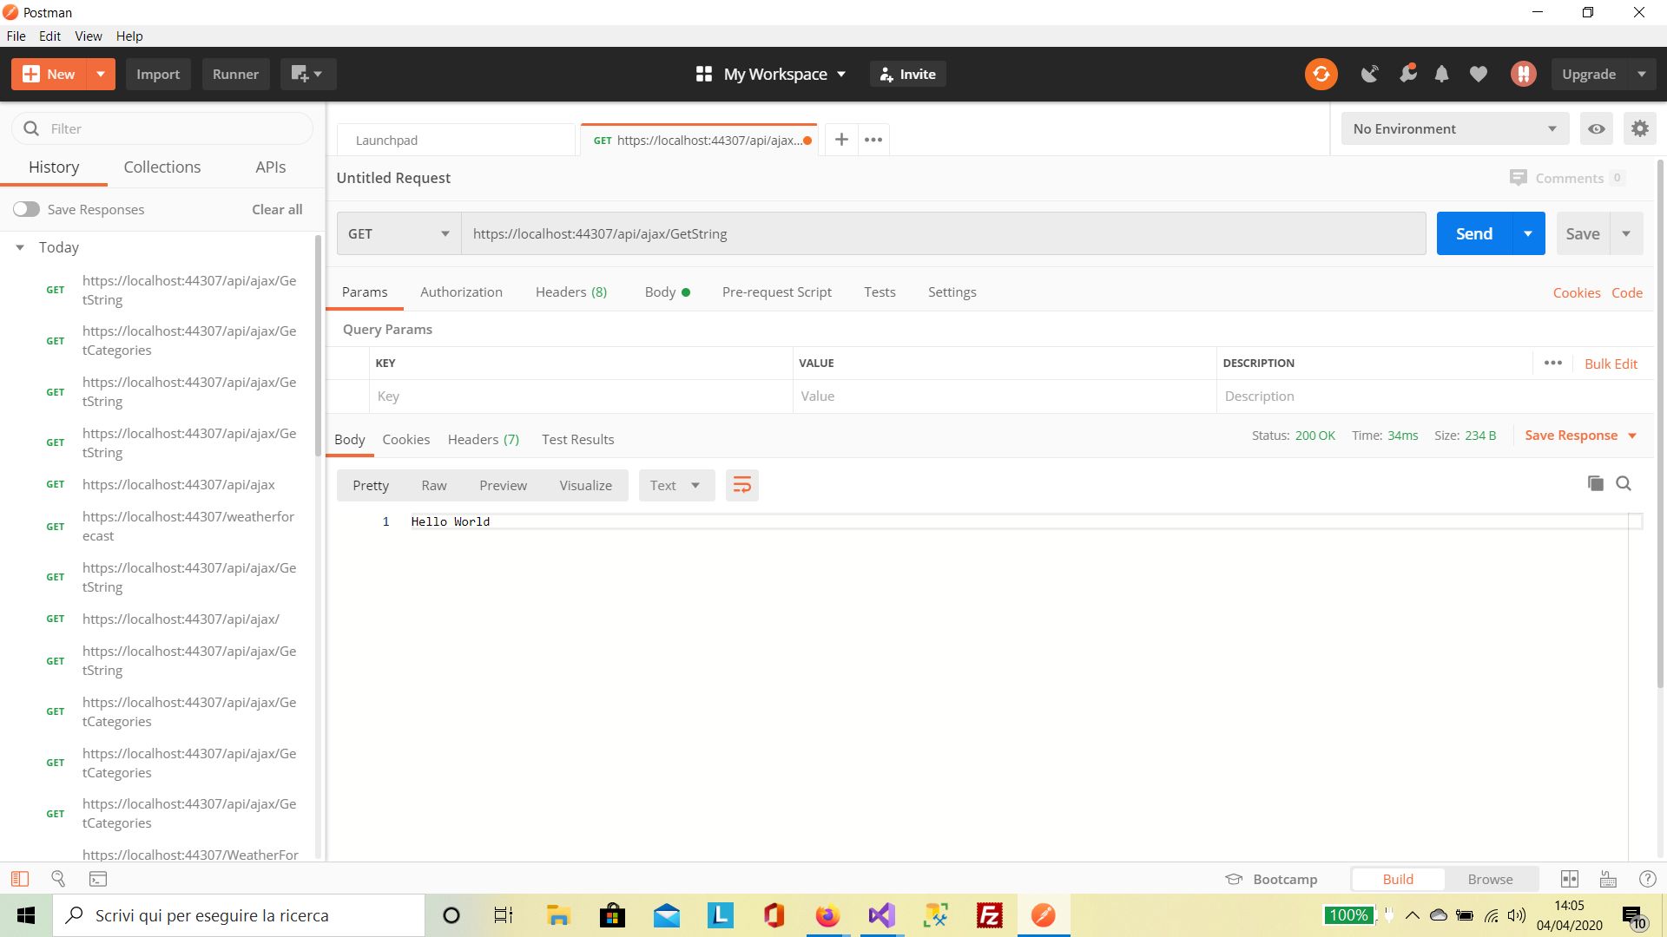
Task: Select Pretty response view
Action: click(x=371, y=485)
